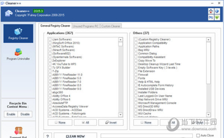The width and height of the screenshot is (224, 138).
Task: Click None button under Others
Action: [146, 123]
